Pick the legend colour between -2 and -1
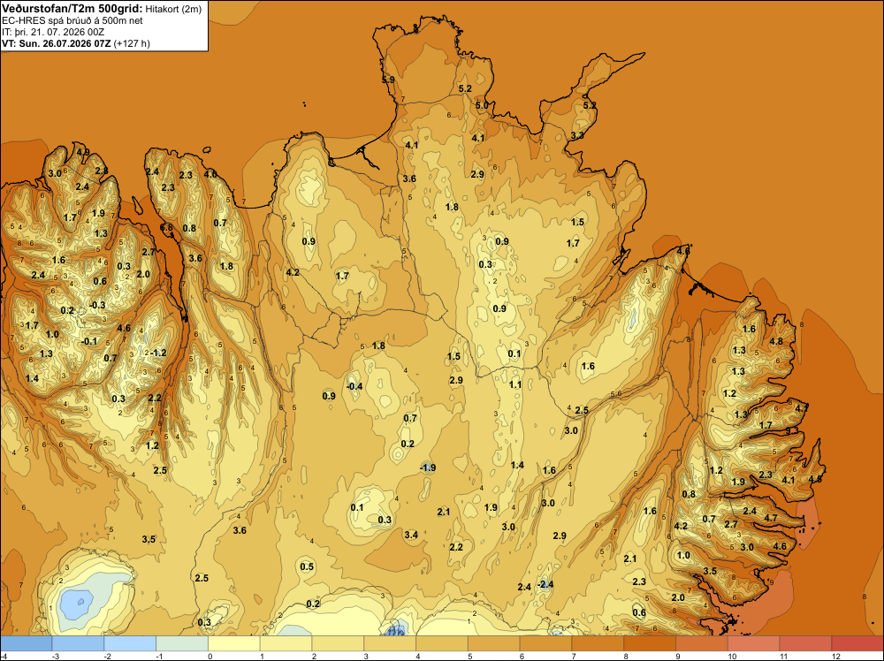The width and height of the screenshot is (884, 661). click(x=130, y=643)
